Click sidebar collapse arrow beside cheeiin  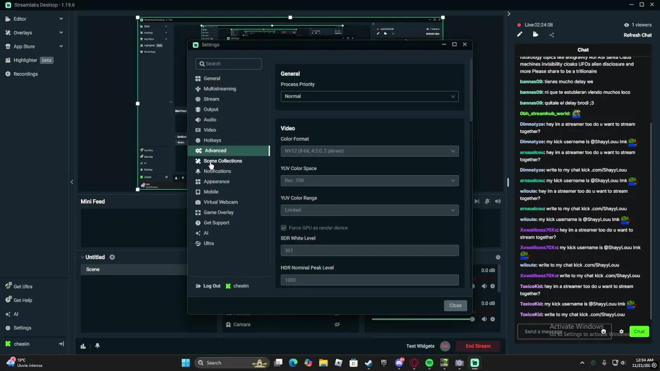click(x=61, y=344)
